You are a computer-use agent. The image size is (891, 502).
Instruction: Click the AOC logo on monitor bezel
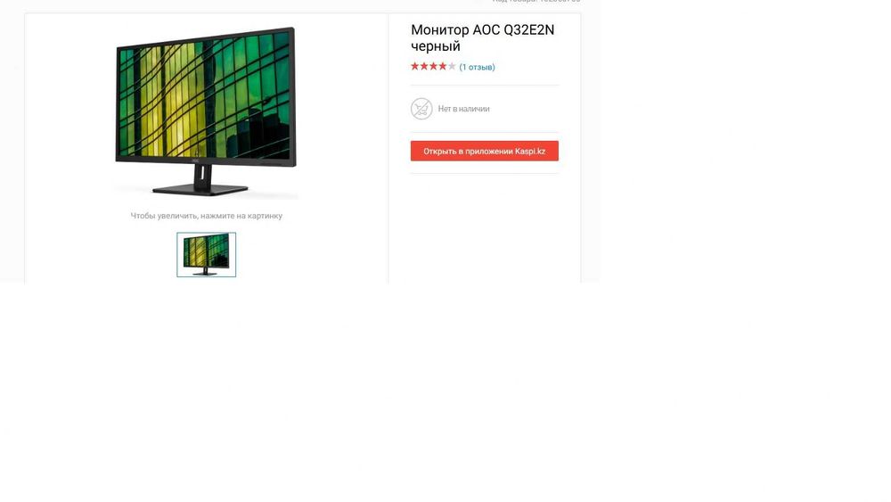coord(196,160)
